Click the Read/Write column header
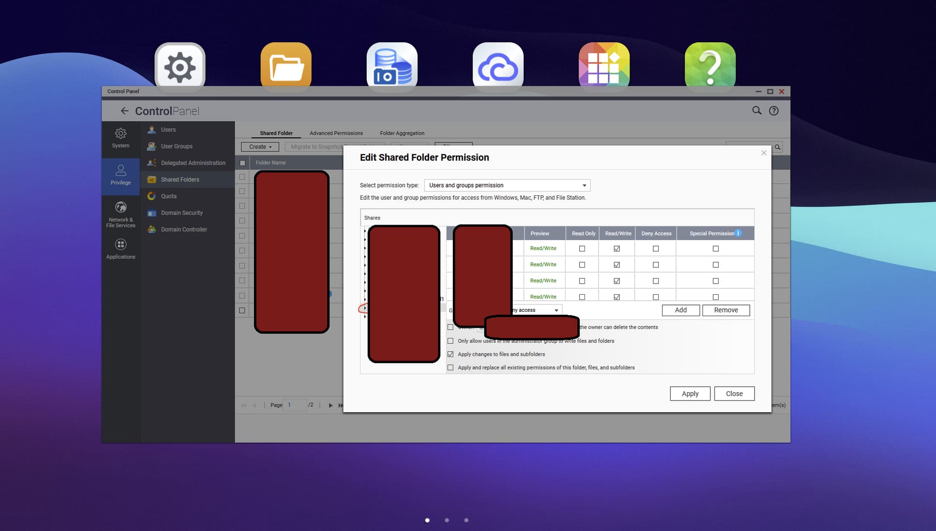The height and width of the screenshot is (531, 936). click(618, 233)
